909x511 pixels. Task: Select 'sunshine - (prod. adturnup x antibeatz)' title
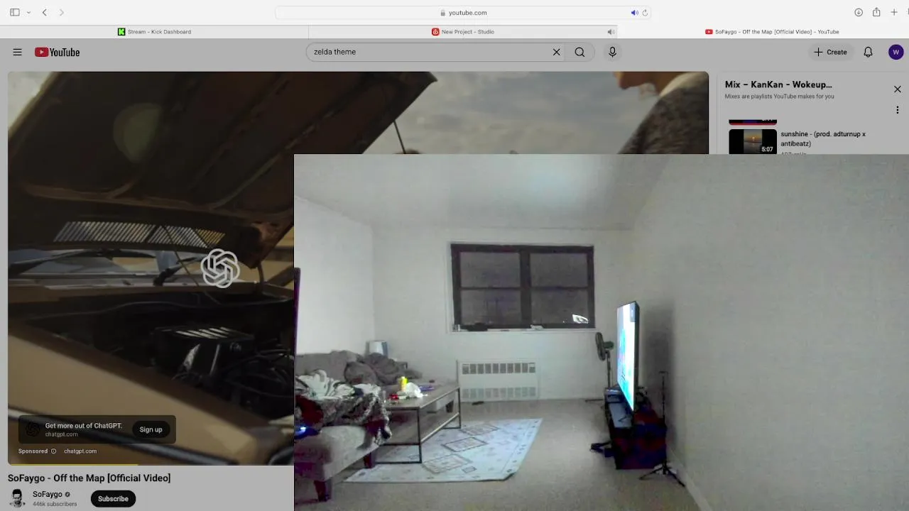(x=823, y=138)
